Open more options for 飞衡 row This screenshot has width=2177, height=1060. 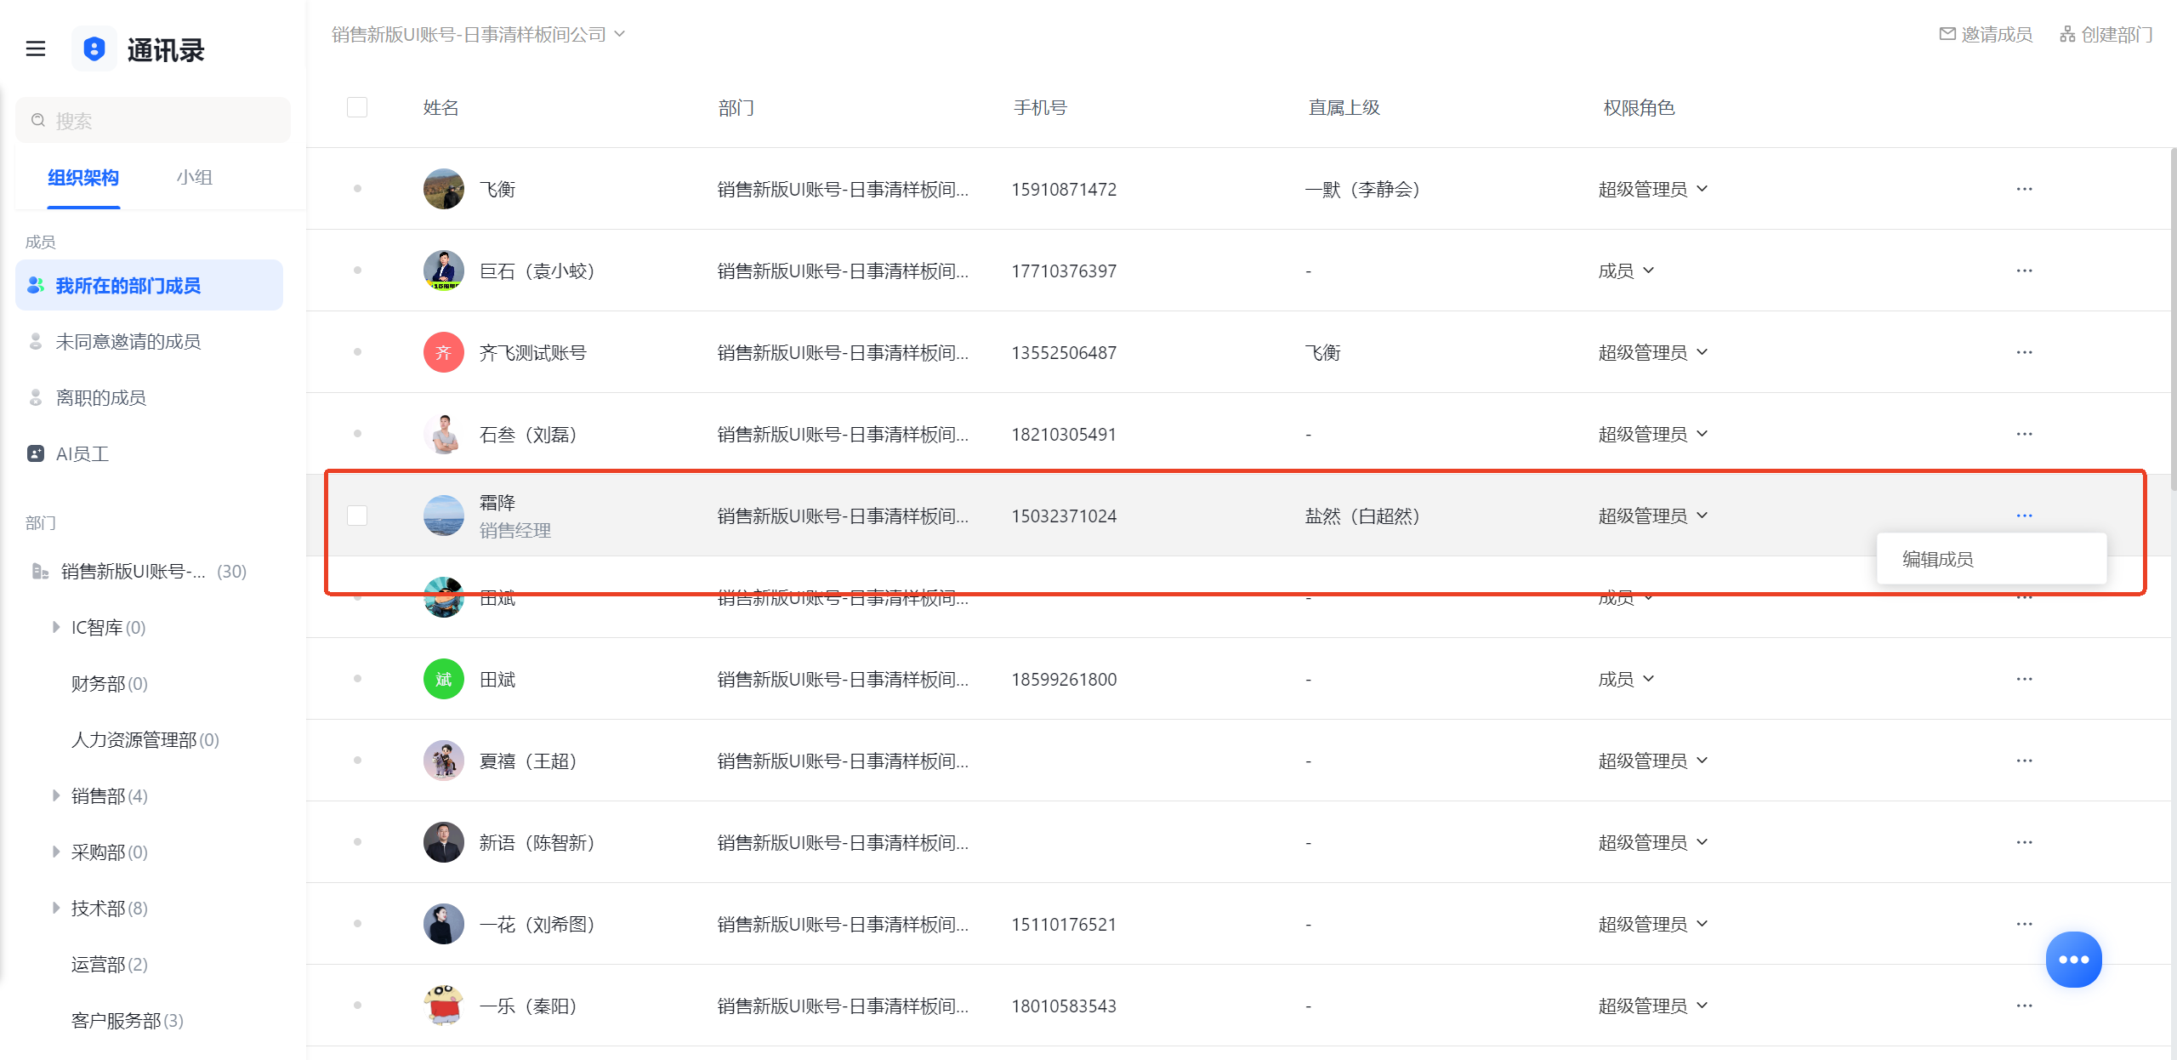point(2024,189)
